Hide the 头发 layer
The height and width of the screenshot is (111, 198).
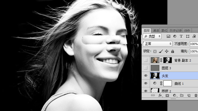[x=145, y=76]
